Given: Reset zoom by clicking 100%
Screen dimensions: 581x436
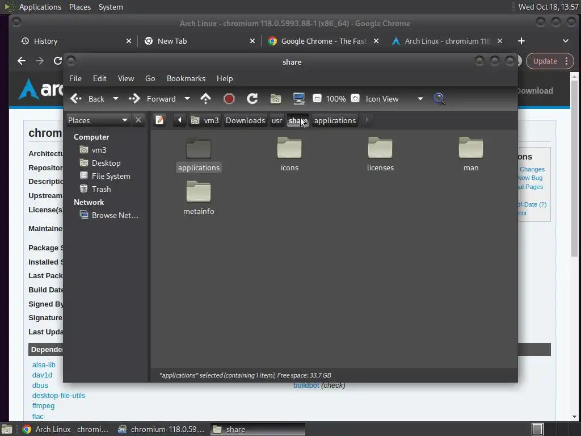Looking at the screenshot, I should (x=336, y=99).
